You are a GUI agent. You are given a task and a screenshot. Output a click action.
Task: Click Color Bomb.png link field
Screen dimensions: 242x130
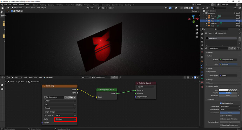(x=228, y=64)
